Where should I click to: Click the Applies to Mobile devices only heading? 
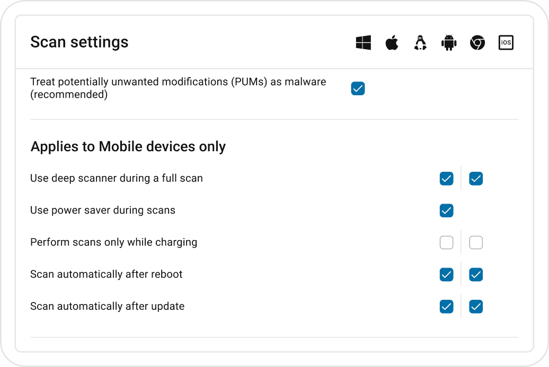[128, 146]
